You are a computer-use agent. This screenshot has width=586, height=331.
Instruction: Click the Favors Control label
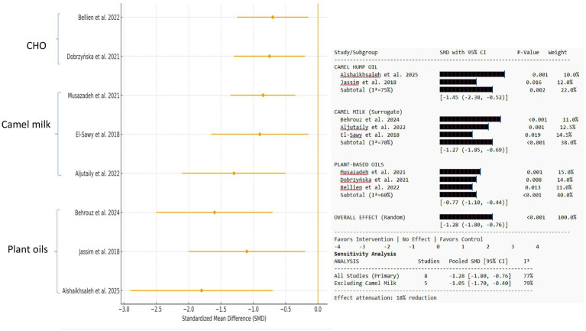461,239
